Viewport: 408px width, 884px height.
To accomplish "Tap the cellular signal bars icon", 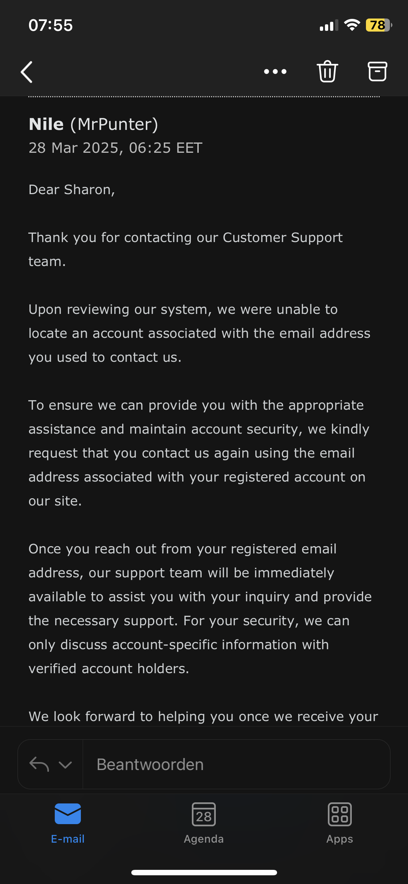I will [x=329, y=25].
